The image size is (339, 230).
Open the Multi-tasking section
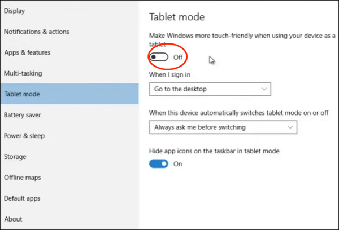click(x=23, y=73)
